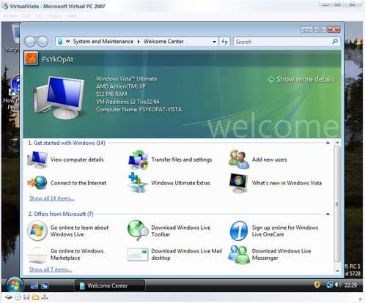
Task: Open the Edit menu in Virtual PC
Action: pos(26,16)
